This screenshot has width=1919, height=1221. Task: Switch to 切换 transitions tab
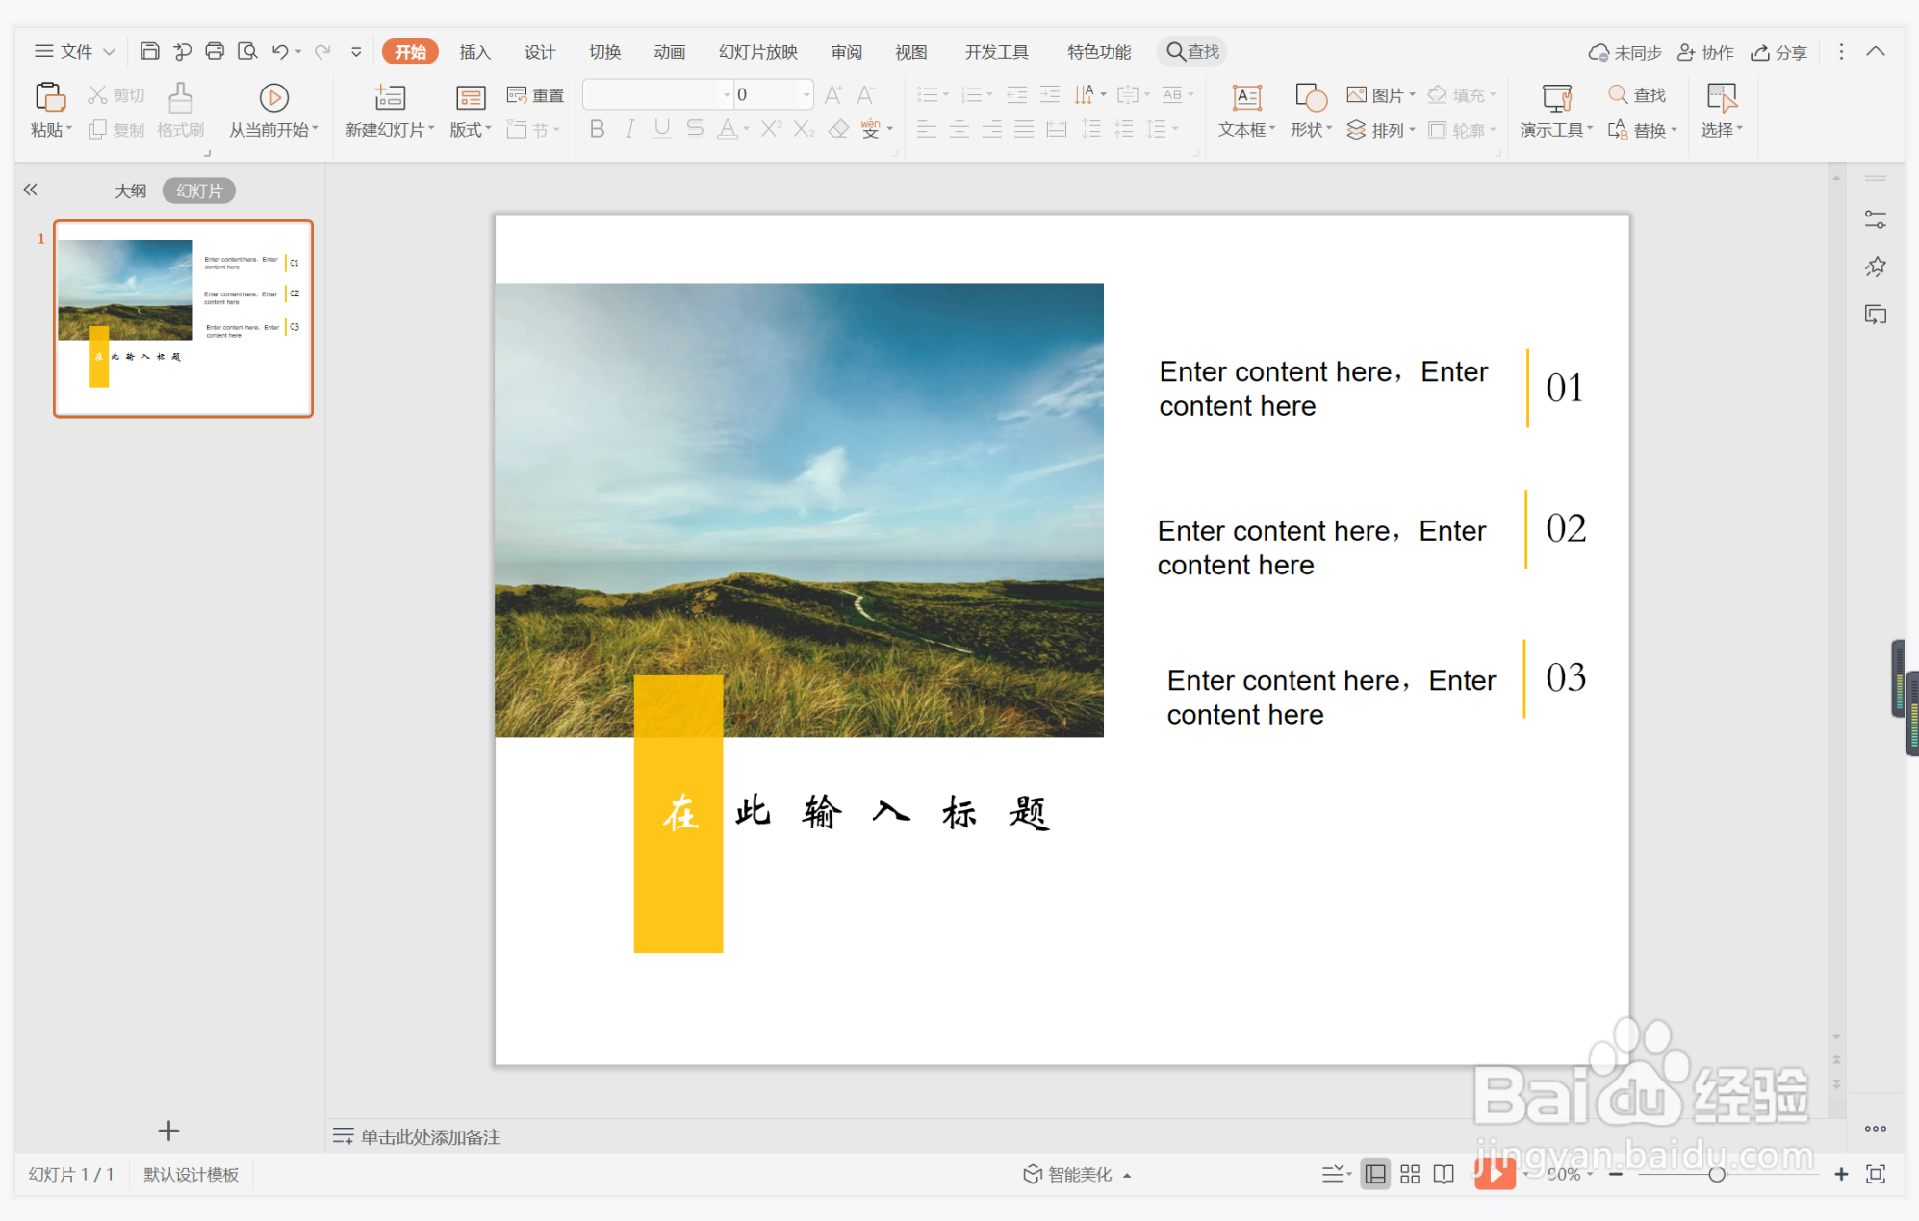pos(604,51)
